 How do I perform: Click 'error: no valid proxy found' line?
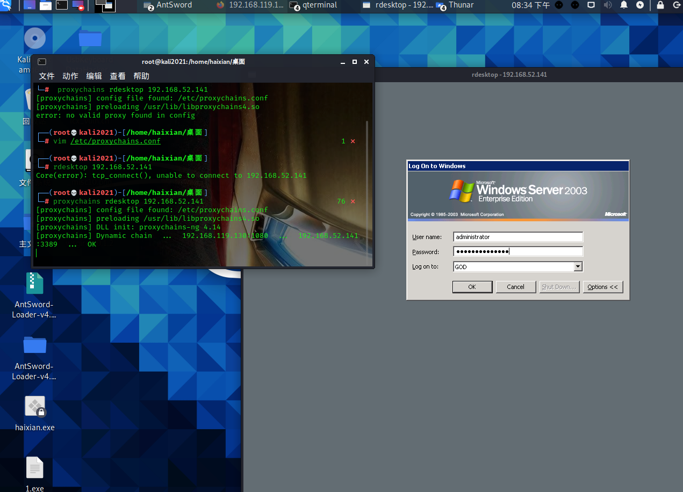pos(116,115)
